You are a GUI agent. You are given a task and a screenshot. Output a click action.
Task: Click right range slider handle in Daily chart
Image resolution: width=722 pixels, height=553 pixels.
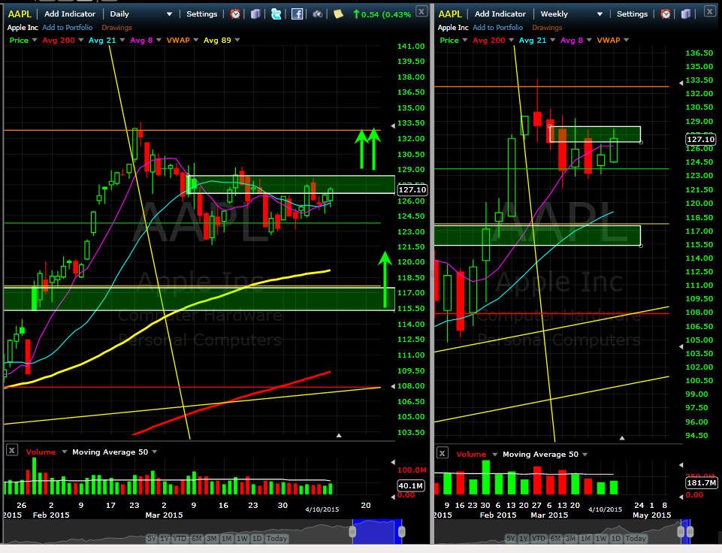pyautogui.click(x=401, y=532)
